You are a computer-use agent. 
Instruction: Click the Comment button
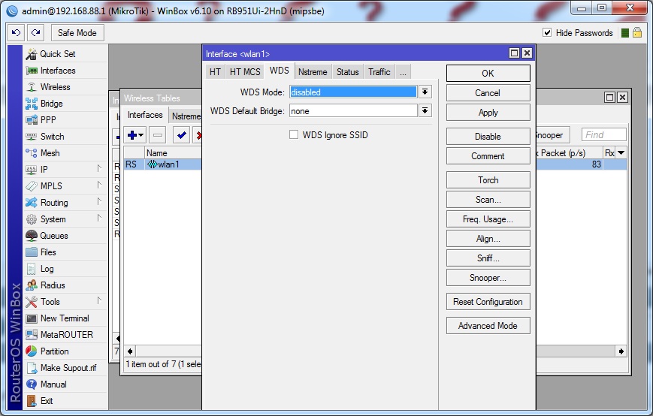pos(488,156)
